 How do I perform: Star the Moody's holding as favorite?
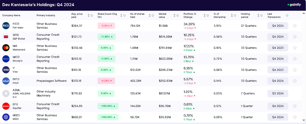click(295, 59)
